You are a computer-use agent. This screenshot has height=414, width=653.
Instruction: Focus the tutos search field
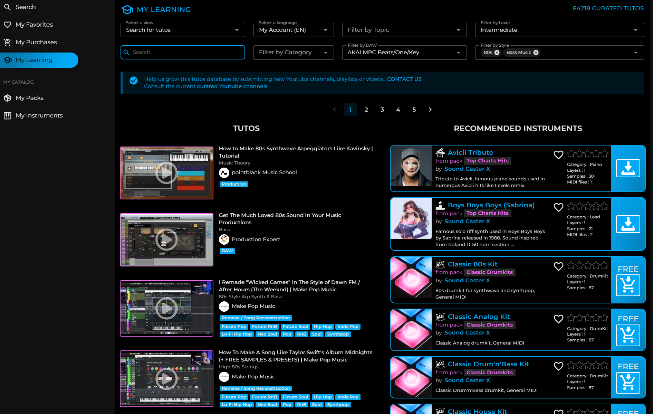coord(183,53)
